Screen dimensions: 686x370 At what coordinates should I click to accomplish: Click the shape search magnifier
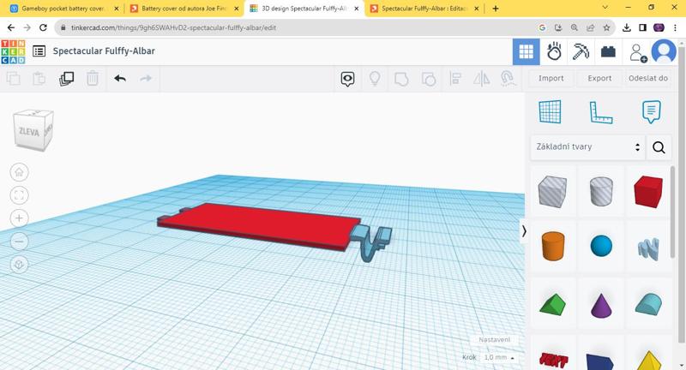tap(659, 147)
